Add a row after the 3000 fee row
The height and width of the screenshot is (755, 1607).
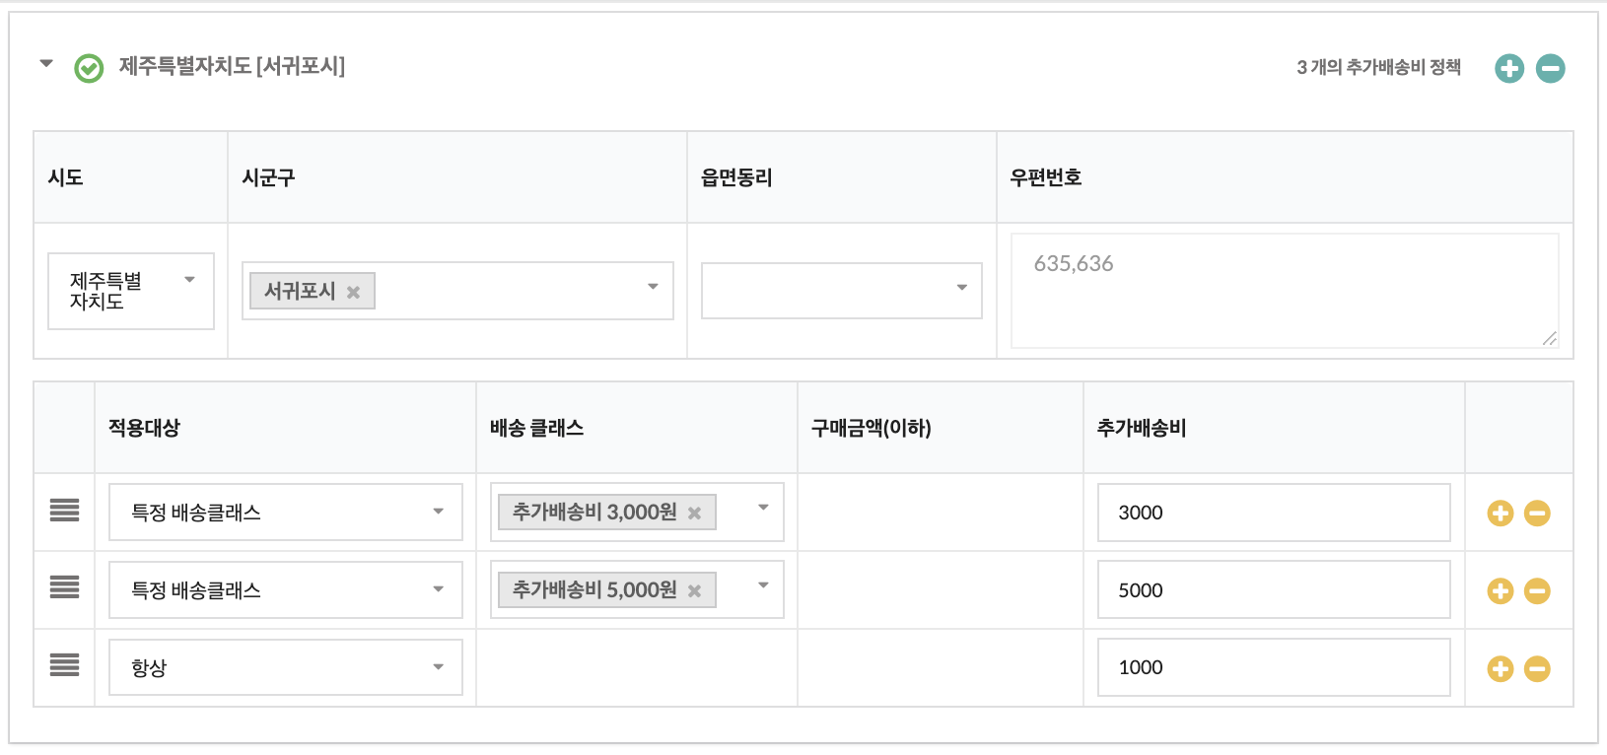click(x=1501, y=513)
